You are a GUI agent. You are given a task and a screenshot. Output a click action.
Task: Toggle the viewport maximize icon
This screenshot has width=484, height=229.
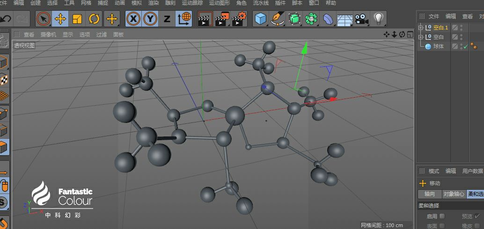tap(410, 34)
